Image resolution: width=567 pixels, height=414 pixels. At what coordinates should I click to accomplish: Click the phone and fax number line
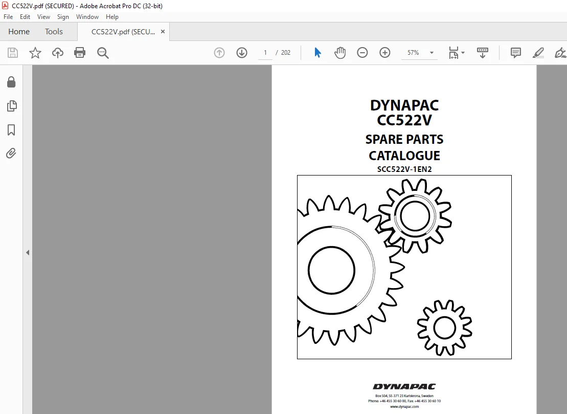pos(404,401)
